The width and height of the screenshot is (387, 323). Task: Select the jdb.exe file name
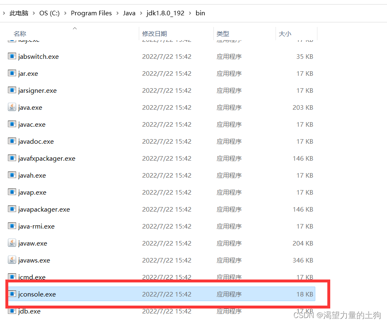[x=29, y=311]
